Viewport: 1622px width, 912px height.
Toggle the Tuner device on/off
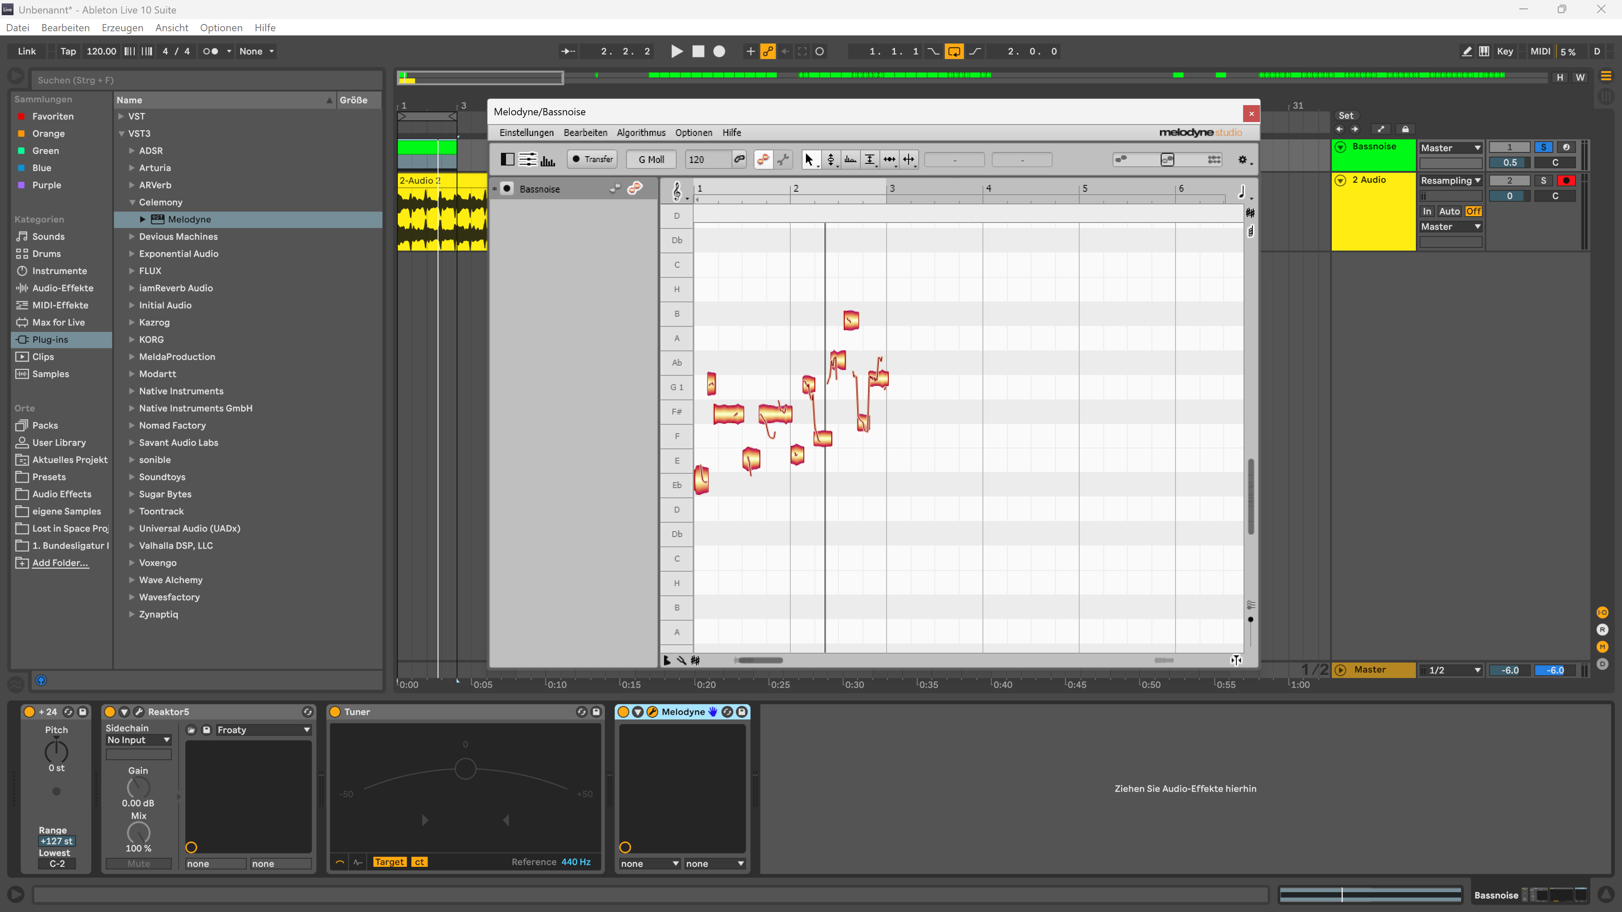(336, 712)
